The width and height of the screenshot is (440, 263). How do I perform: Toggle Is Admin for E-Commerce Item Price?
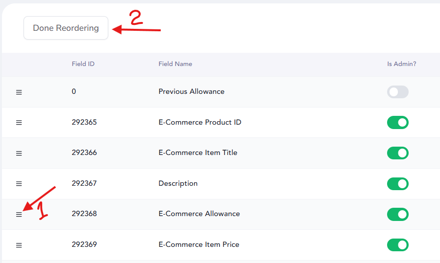click(398, 245)
